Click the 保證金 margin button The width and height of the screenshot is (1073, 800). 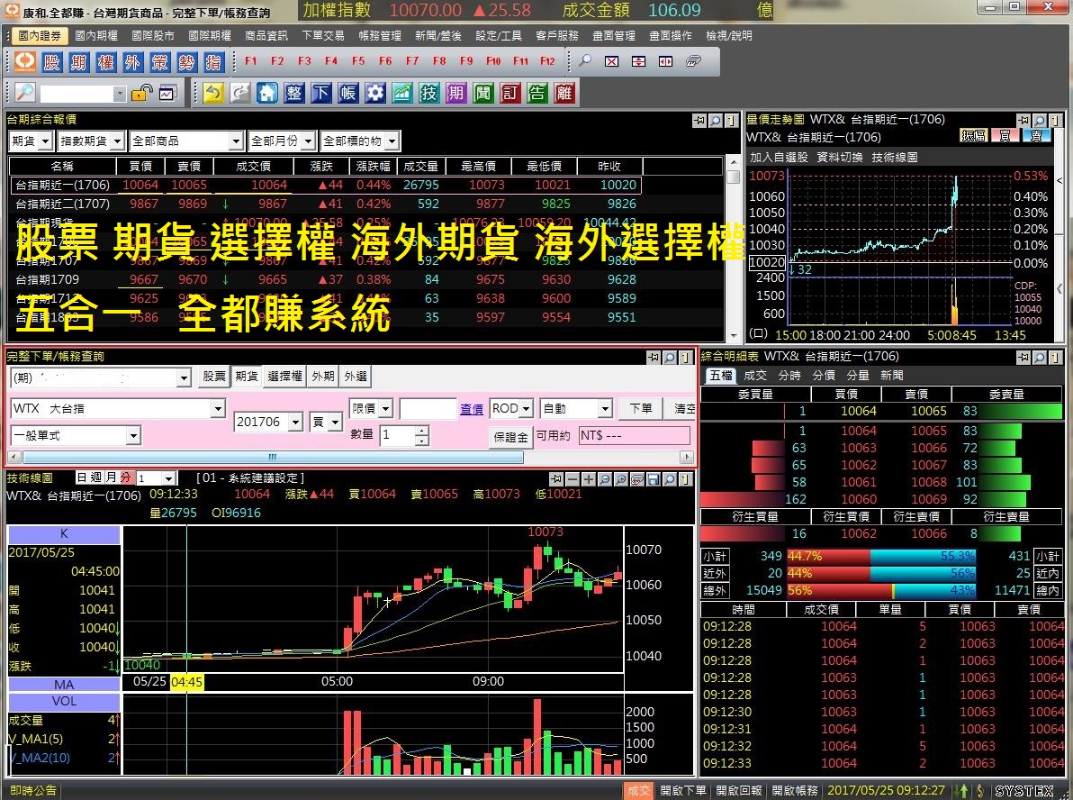tap(510, 436)
